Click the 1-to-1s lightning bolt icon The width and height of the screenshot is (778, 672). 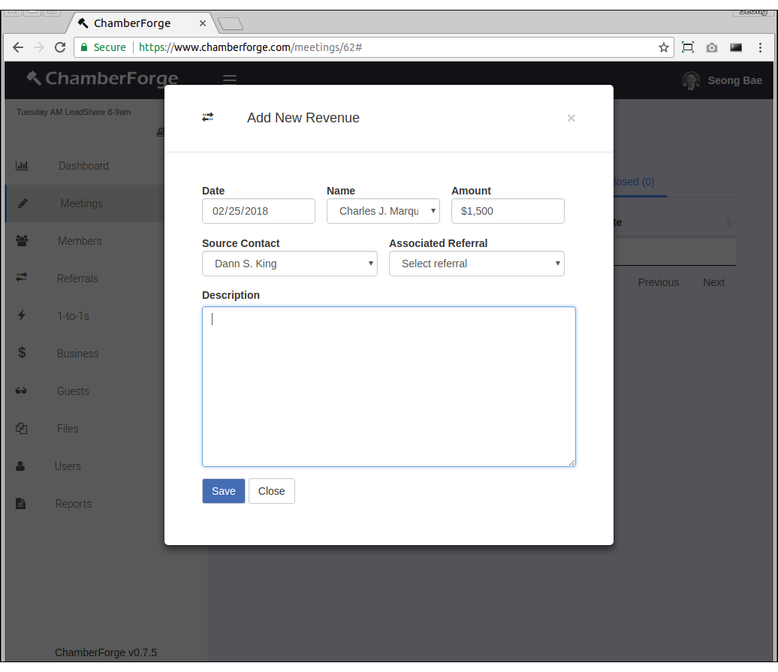point(22,316)
